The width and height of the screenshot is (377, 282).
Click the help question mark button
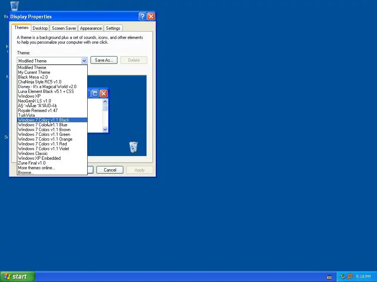tap(142, 16)
